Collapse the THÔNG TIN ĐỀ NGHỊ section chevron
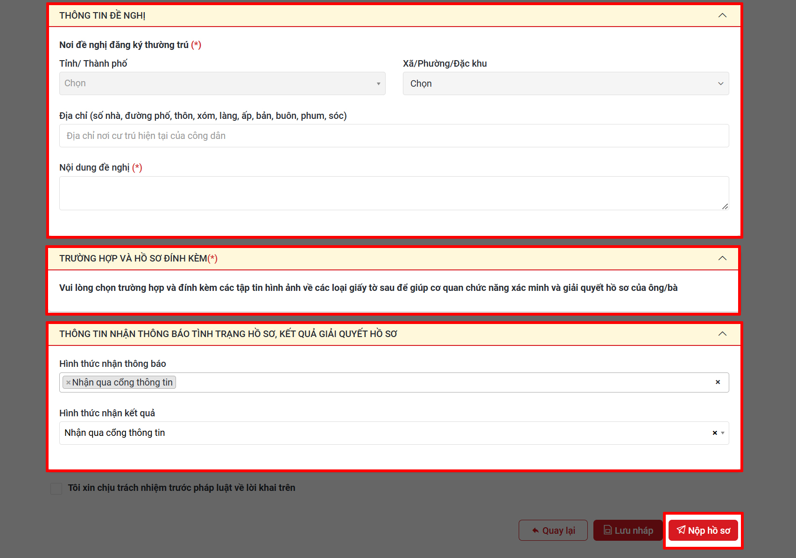The width and height of the screenshot is (796, 558). pyautogui.click(x=722, y=15)
